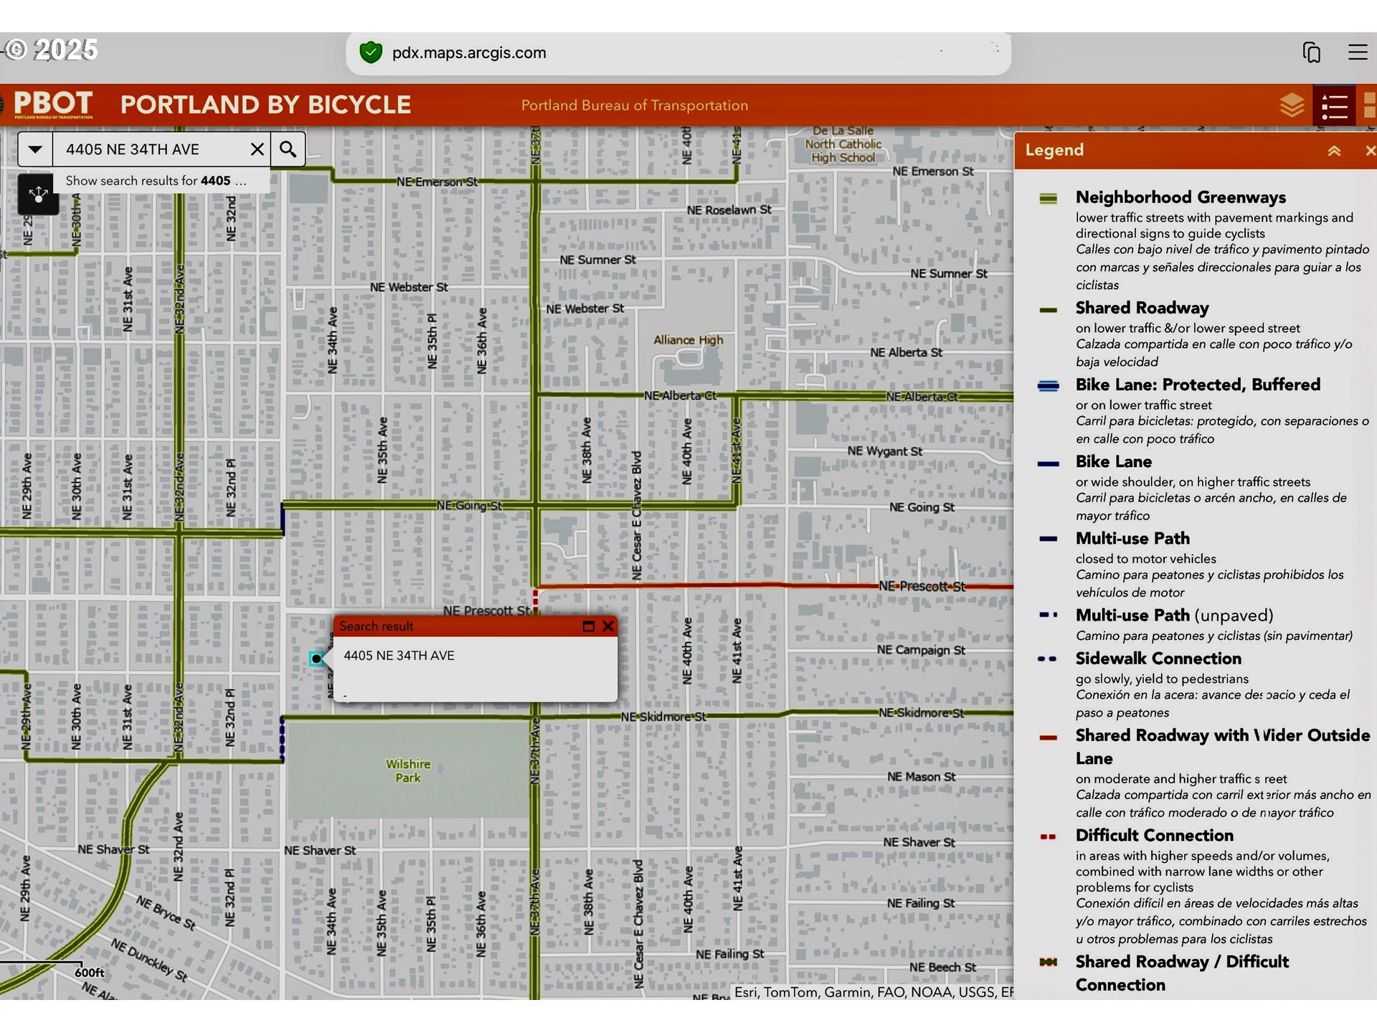Toggle the Legend panel button in header

(x=1334, y=106)
